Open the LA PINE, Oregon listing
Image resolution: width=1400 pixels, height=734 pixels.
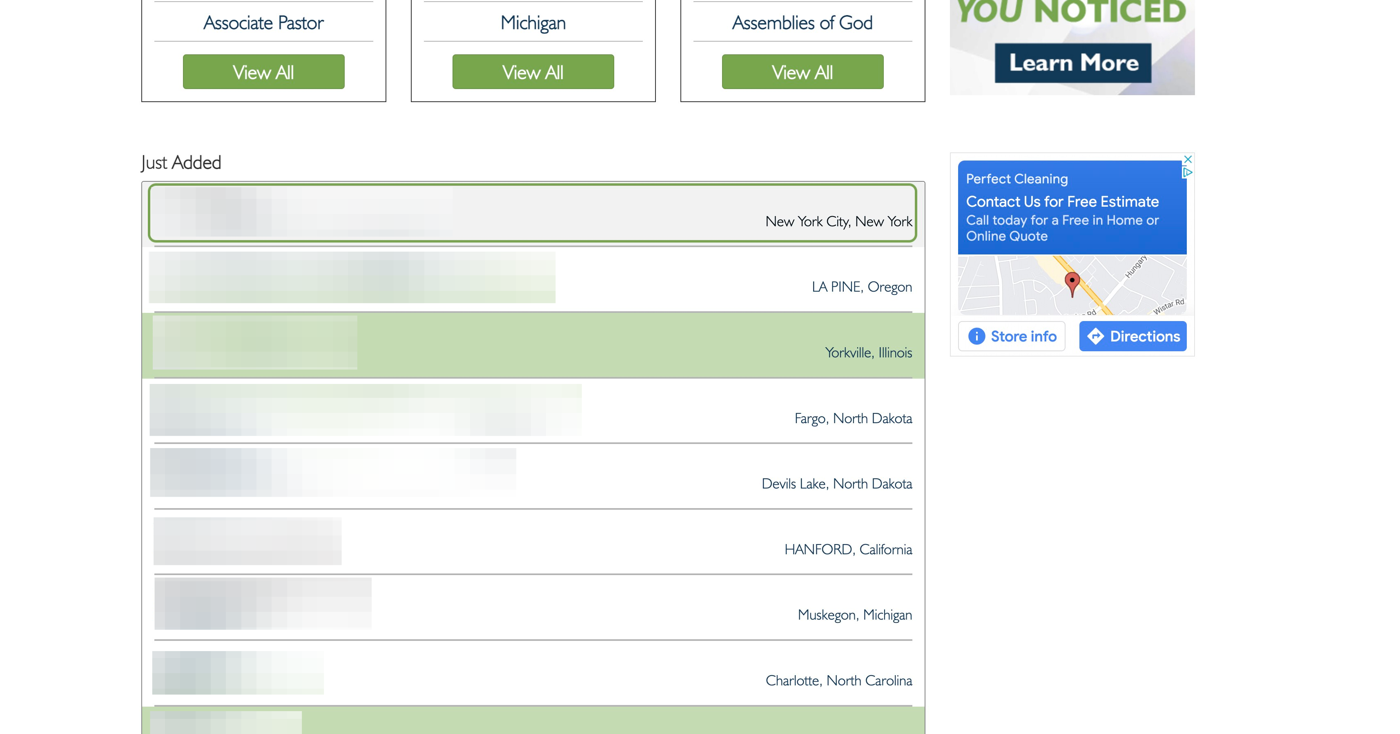(x=533, y=279)
